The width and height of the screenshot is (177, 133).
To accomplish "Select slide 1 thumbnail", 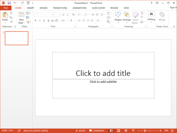I will coord(17,38).
